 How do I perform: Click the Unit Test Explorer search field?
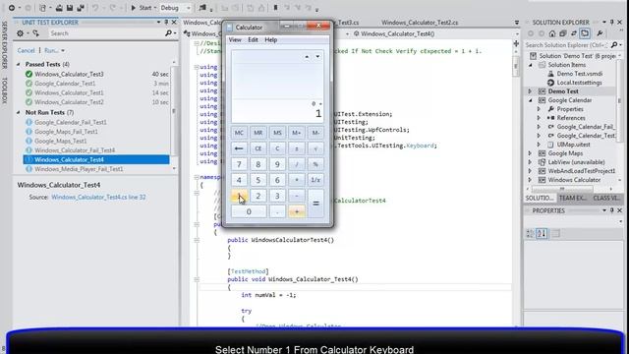[106, 33]
